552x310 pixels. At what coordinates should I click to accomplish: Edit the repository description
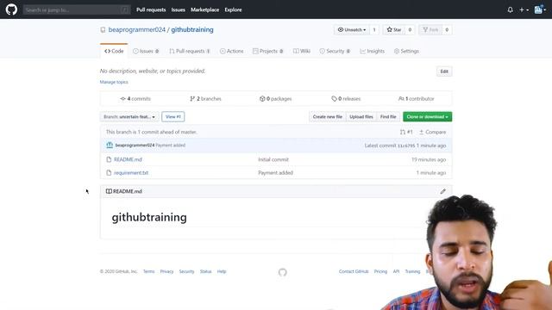pos(444,71)
